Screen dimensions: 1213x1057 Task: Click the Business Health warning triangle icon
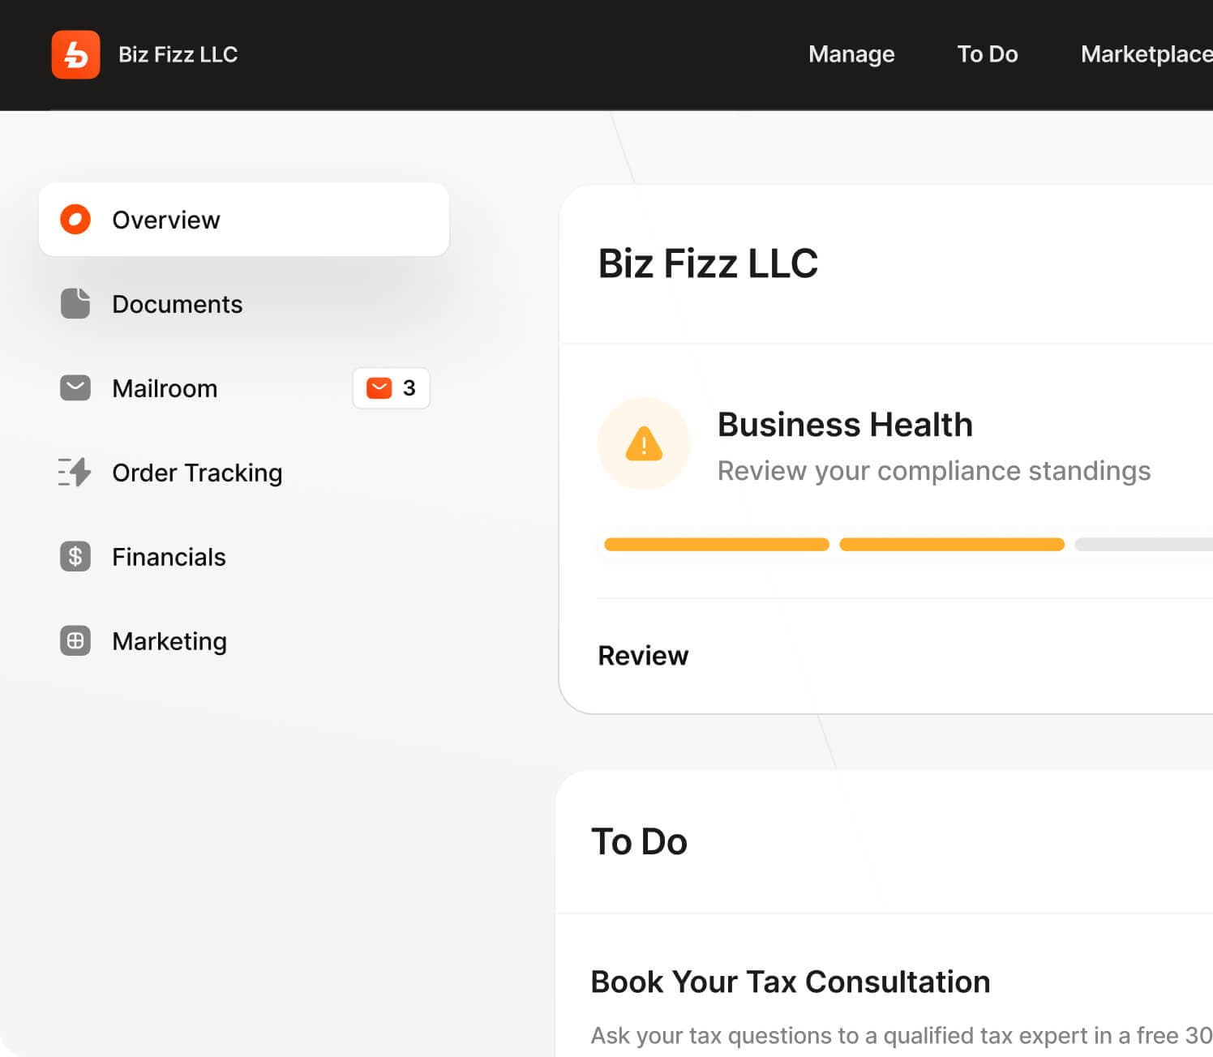[644, 444]
